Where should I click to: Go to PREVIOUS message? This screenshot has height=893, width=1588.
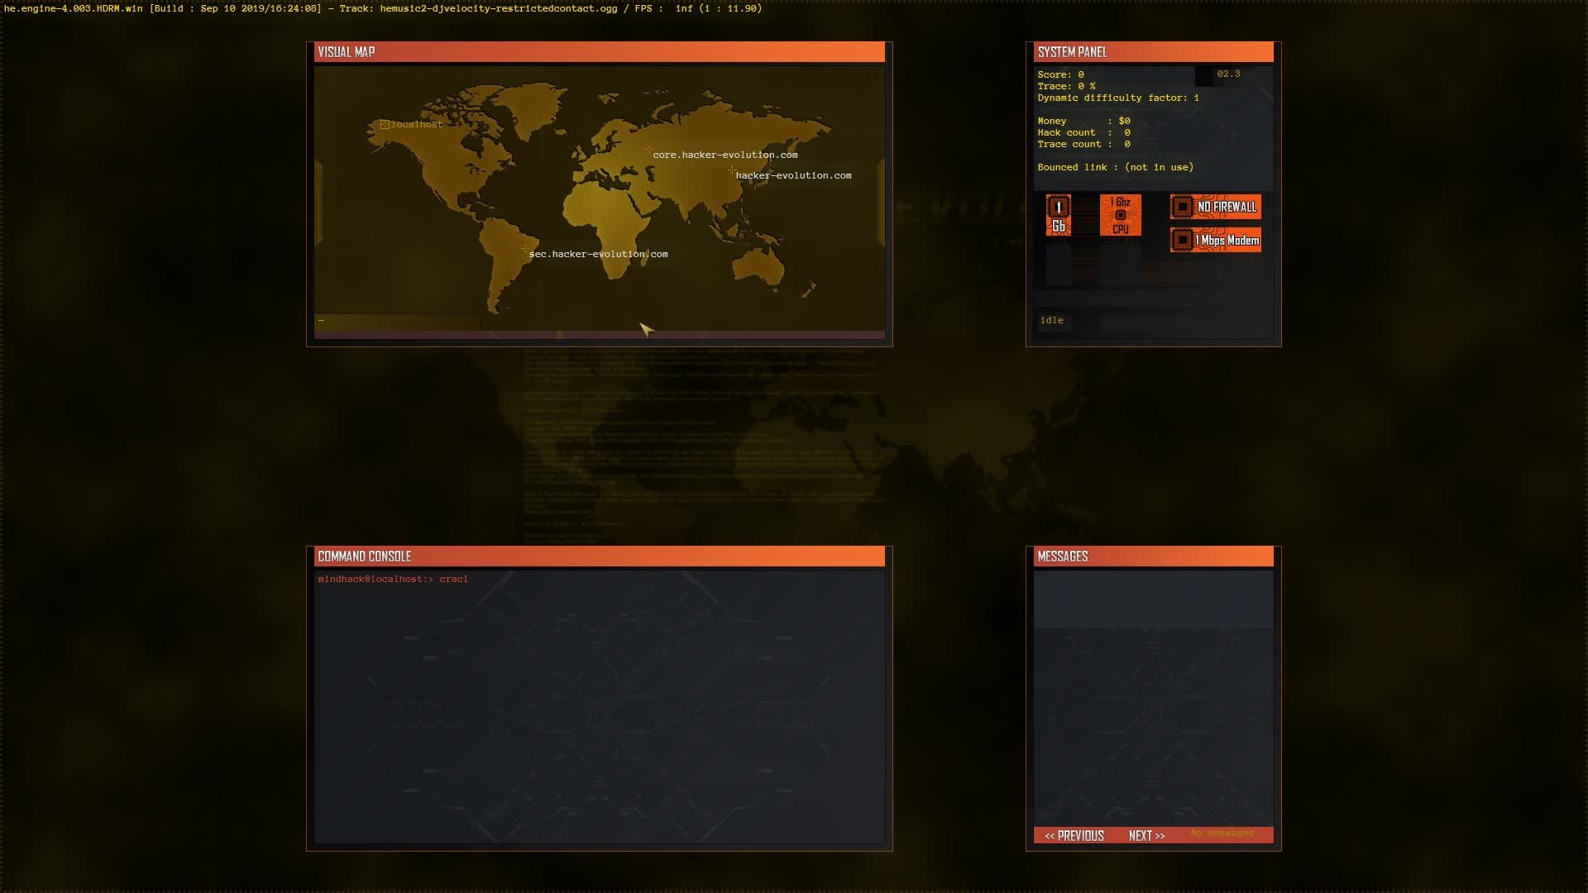(1074, 836)
